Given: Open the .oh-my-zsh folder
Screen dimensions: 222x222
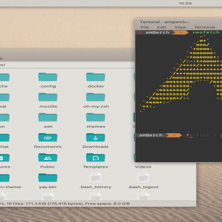Looking at the screenshot, I should tap(95, 97).
